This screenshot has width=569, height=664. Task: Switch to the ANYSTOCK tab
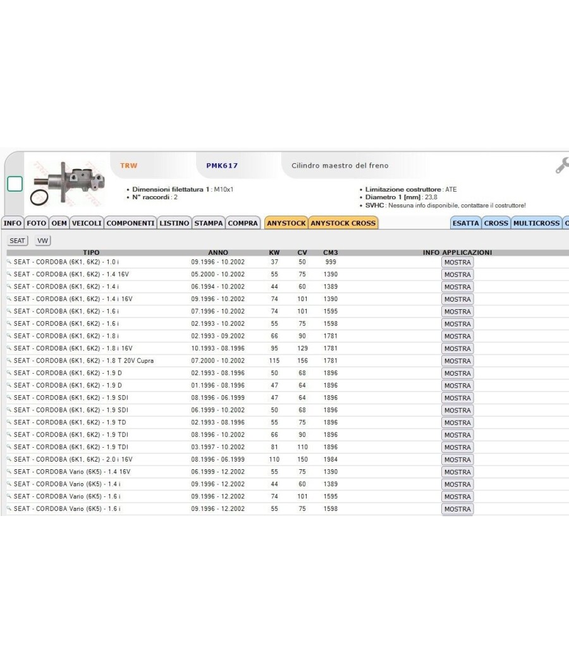286,223
